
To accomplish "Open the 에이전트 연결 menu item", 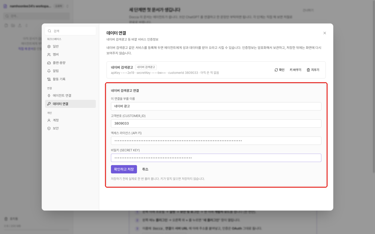I will 70,96.
